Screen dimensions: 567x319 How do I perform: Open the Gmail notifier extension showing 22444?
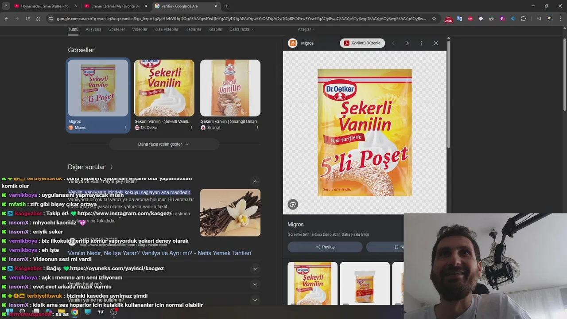point(449,19)
